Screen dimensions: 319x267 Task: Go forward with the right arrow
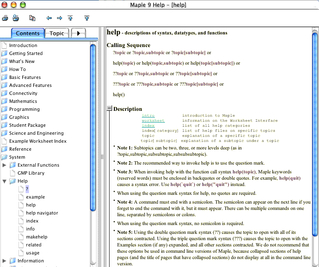(60, 18)
